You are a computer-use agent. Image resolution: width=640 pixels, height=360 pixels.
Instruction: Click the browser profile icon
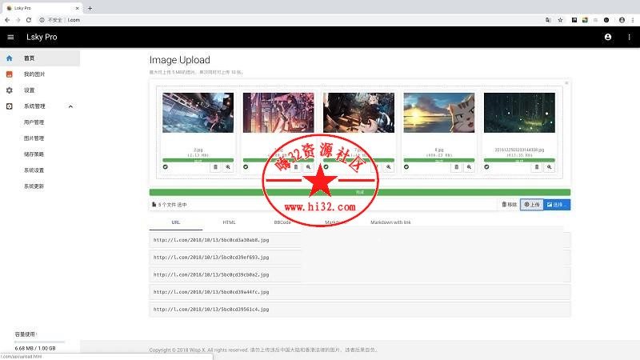tap(622, 20)
